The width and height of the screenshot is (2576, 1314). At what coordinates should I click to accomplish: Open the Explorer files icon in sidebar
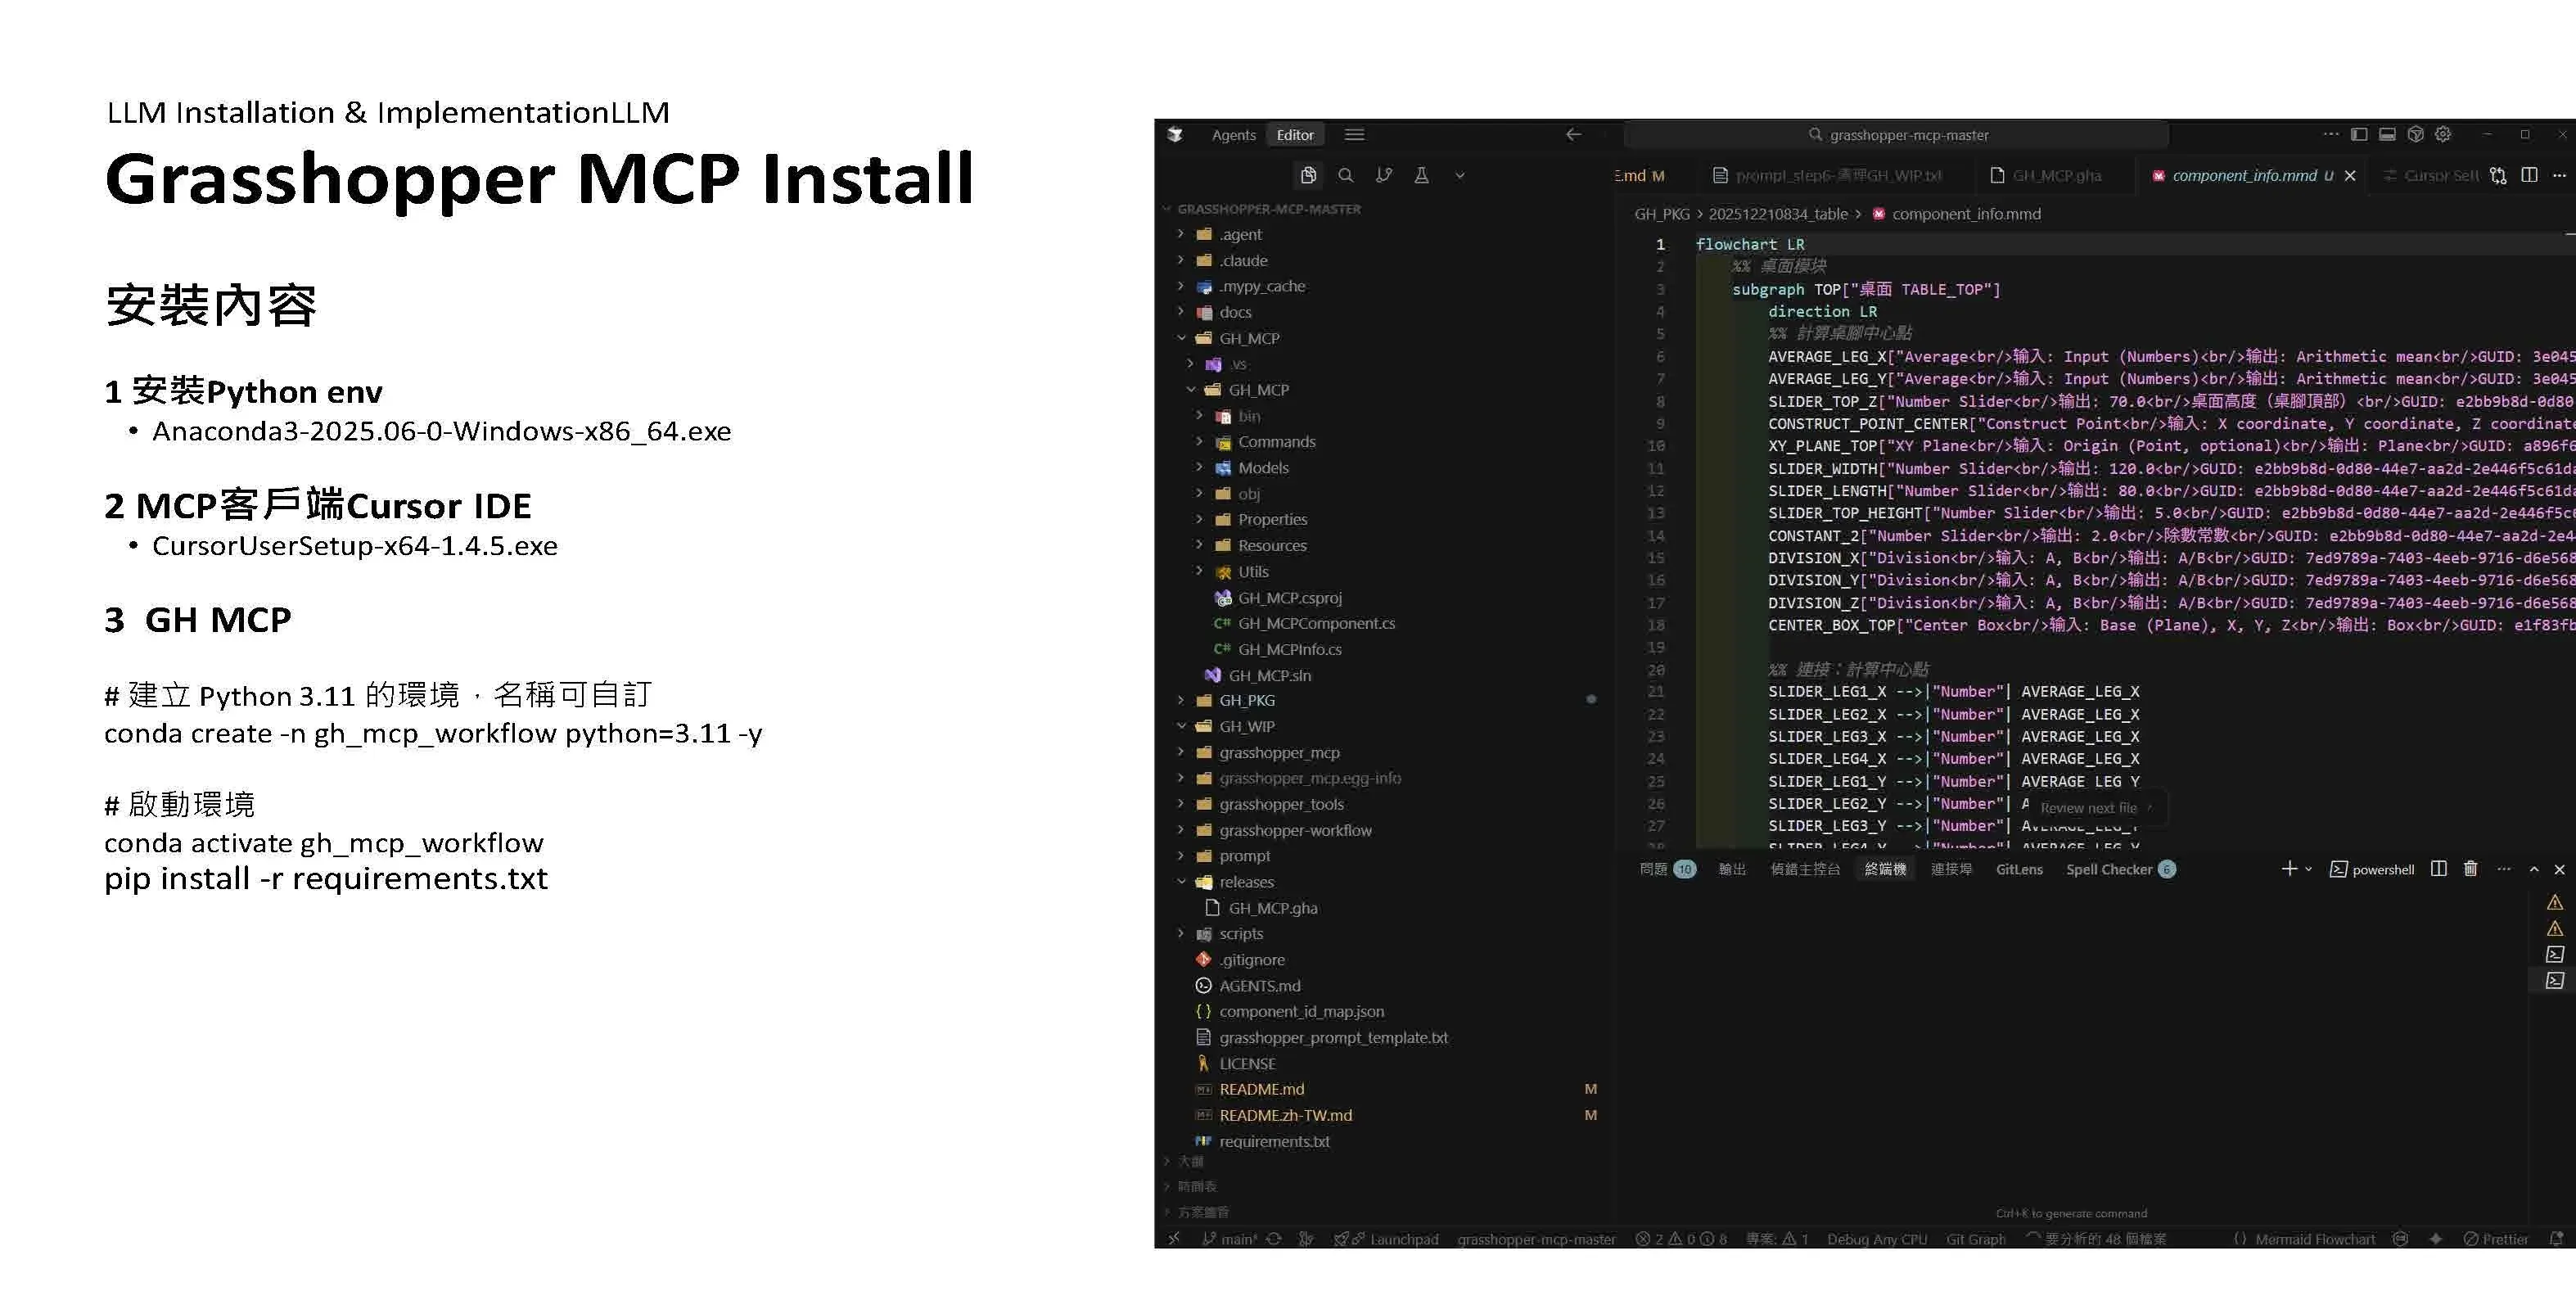click(1308, 175)
